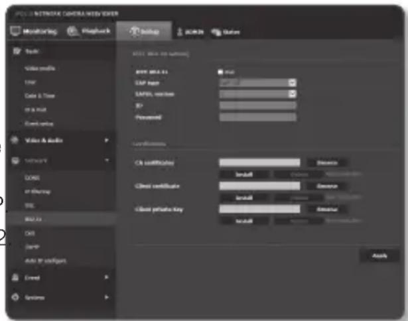Open SSL settings under Network
This screenshot has height=321, width=408.
click(x=29, y=206)
